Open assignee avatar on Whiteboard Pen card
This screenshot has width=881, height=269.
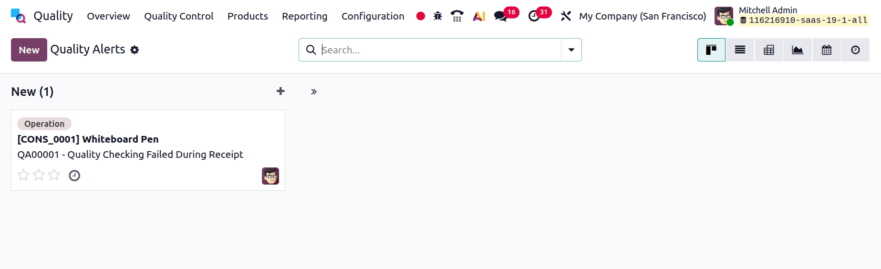tap(270, 176)
